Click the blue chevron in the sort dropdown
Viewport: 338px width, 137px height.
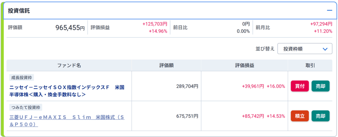[325, 49]
